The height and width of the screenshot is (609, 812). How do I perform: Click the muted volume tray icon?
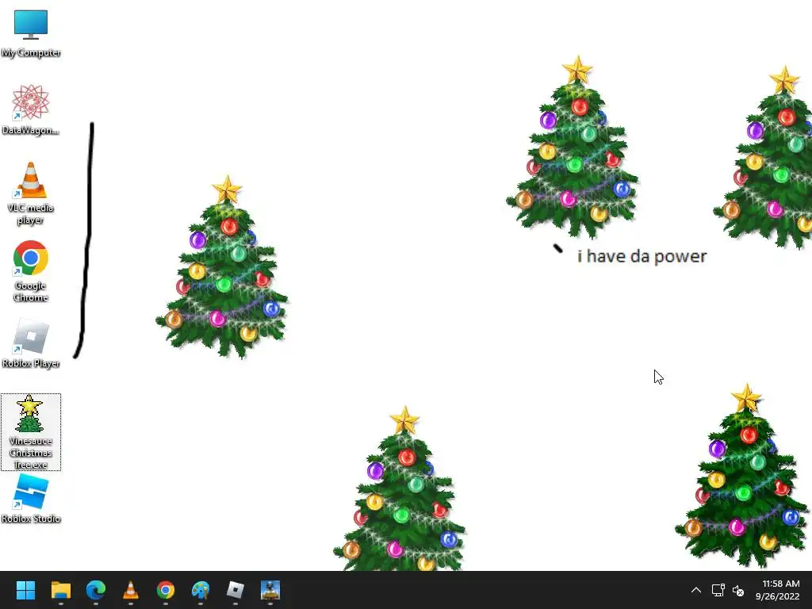pyautogui.click(x=738, y=590)
